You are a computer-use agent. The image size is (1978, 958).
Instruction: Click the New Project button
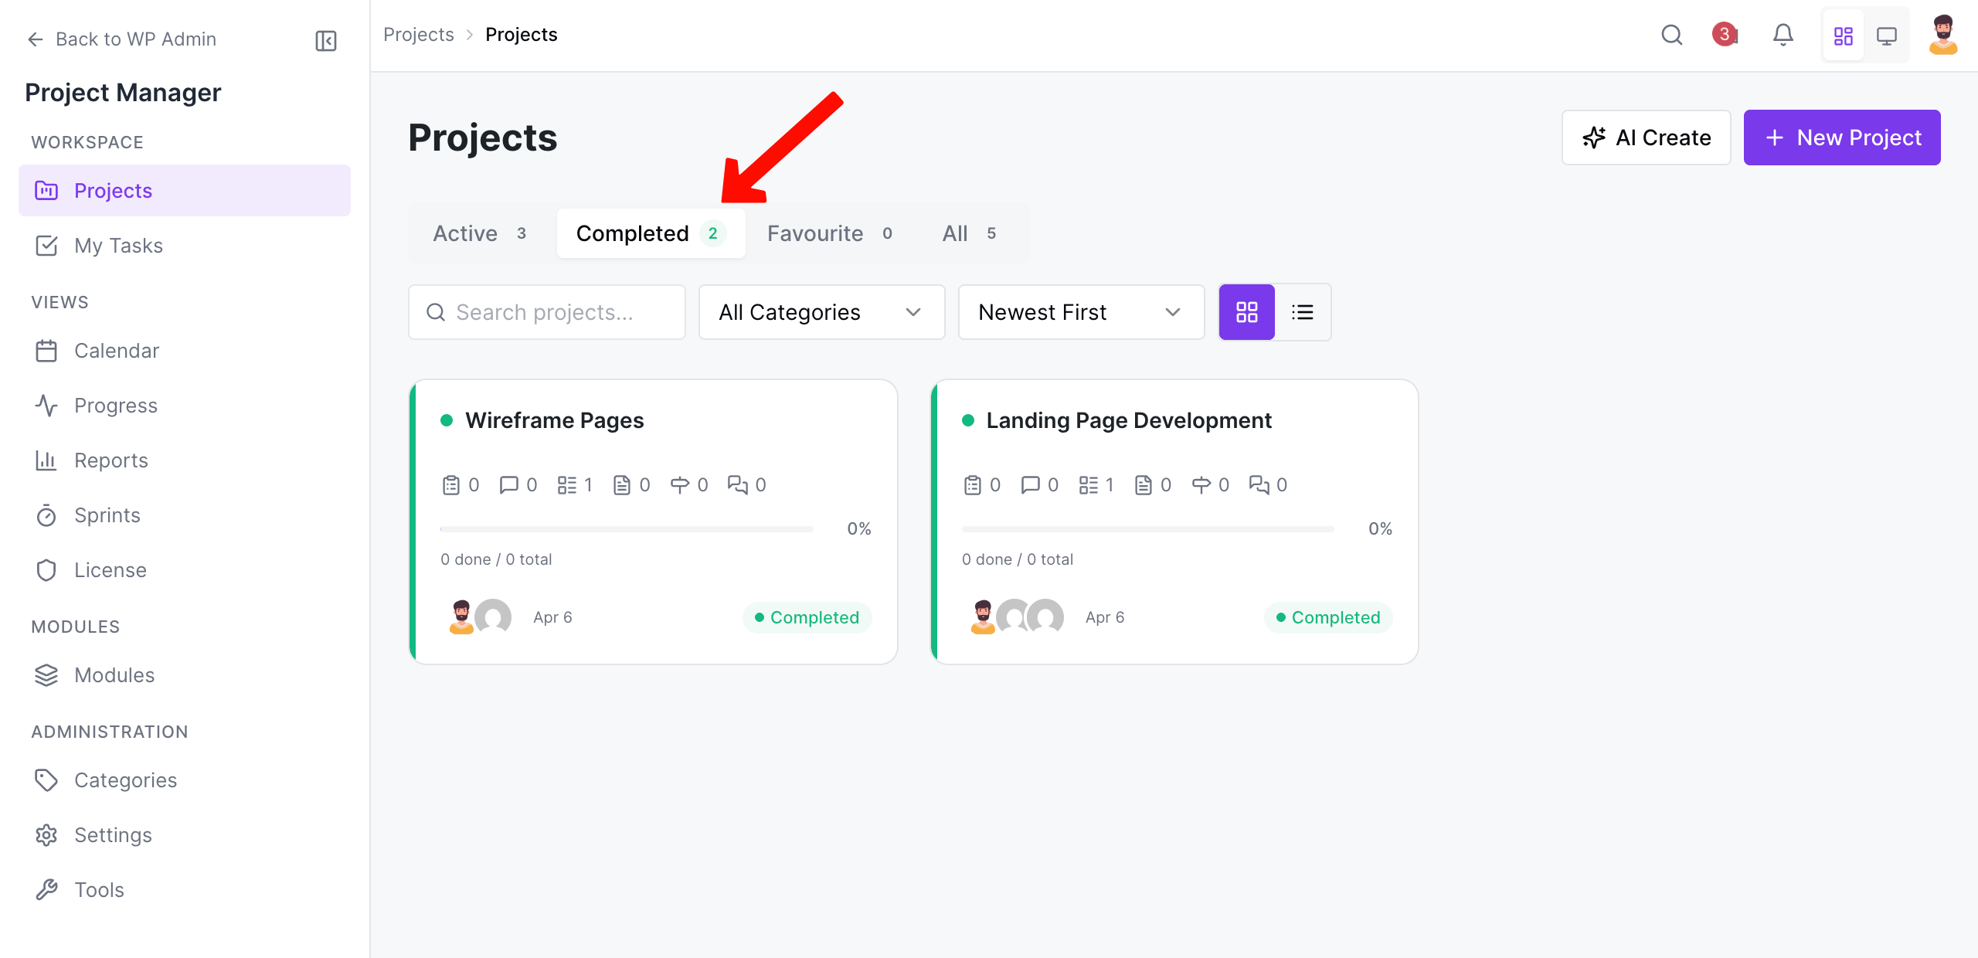[x=1841, y=138]
